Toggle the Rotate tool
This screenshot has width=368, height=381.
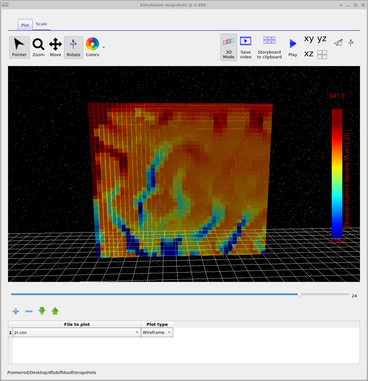(x=73, y=47)
